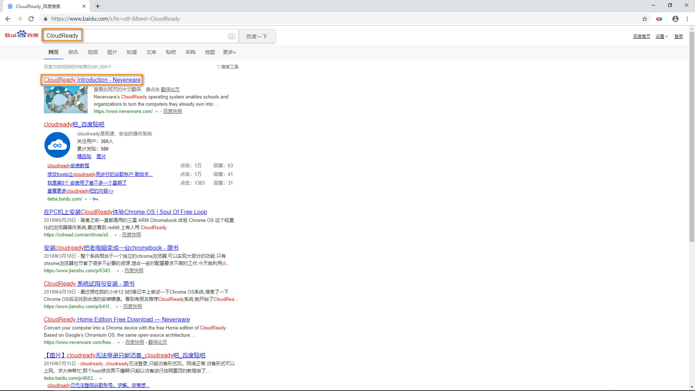
Task: Expand the dropdown arrow next to neverware.com URL
Action: (157, 112)
